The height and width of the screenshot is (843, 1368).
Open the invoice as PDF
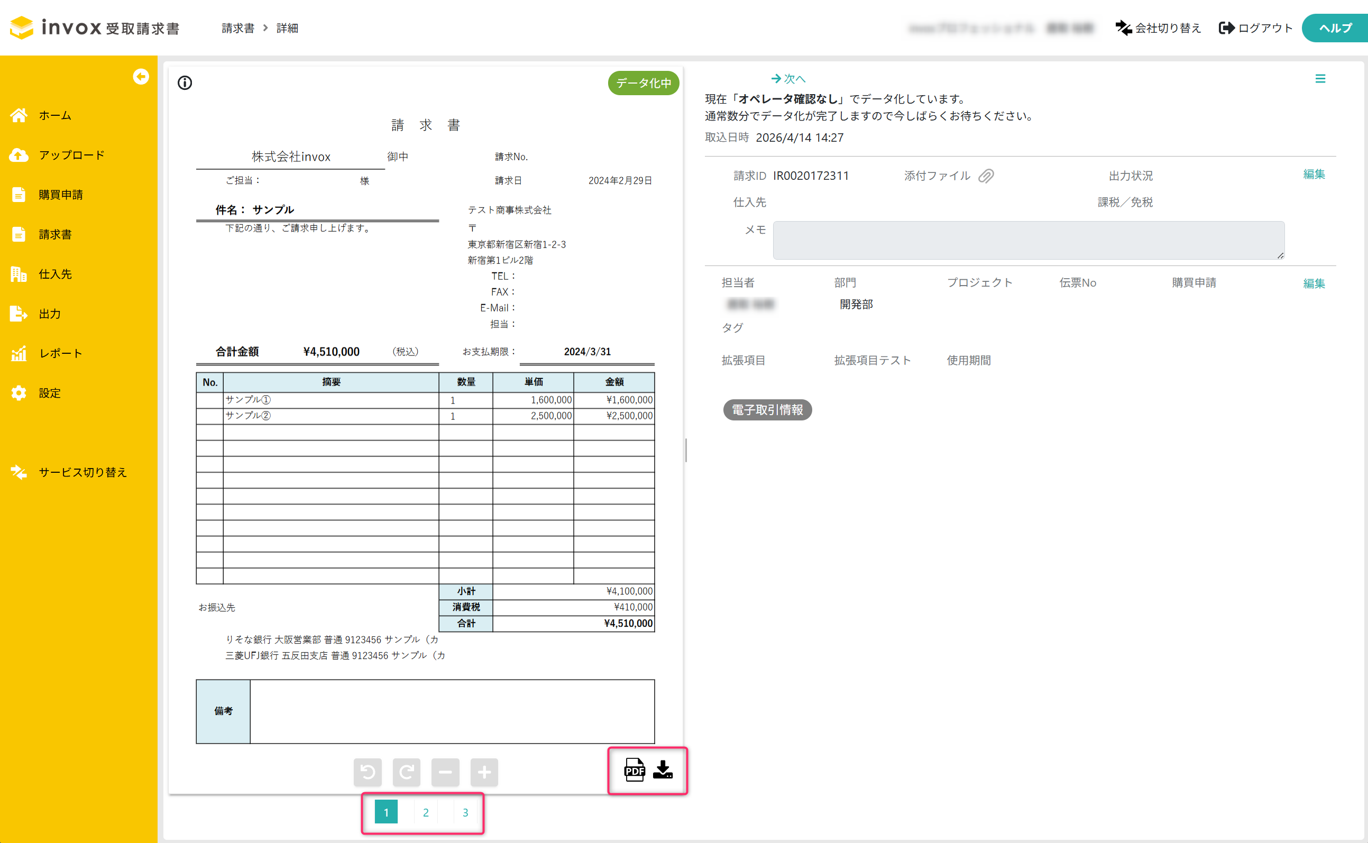(634, 770)
